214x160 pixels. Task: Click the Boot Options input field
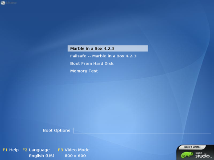point(142,131)
